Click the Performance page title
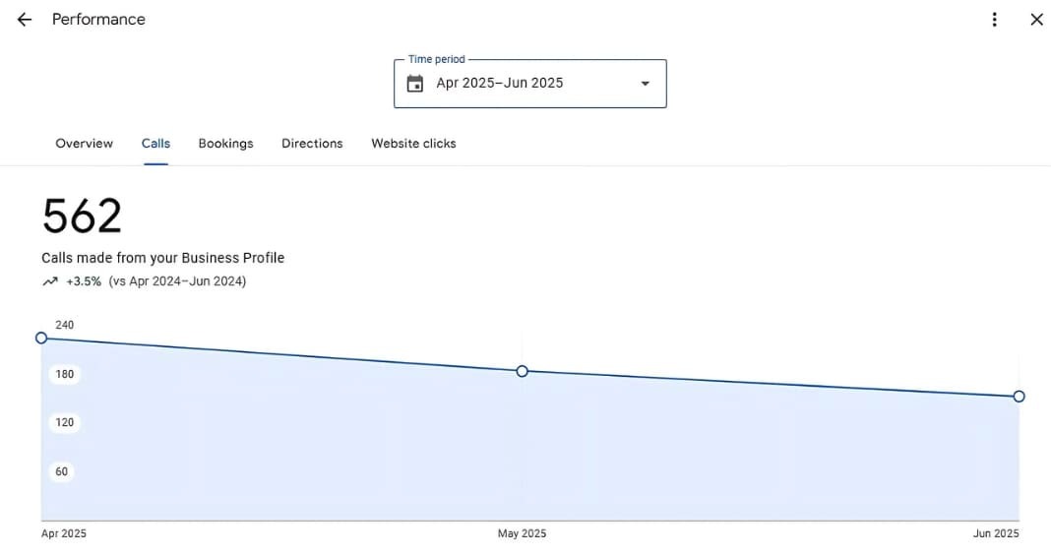The height and width of the screenshot is (557, 1051). (x=98, y=20)
